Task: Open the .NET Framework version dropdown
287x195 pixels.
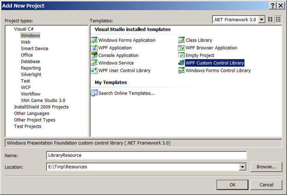Action: click(x=262, y=19)
